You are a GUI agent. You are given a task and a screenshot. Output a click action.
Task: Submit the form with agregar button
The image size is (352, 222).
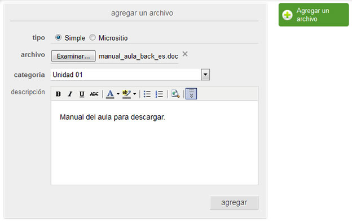pyautogui.click(x=234, y=203)
